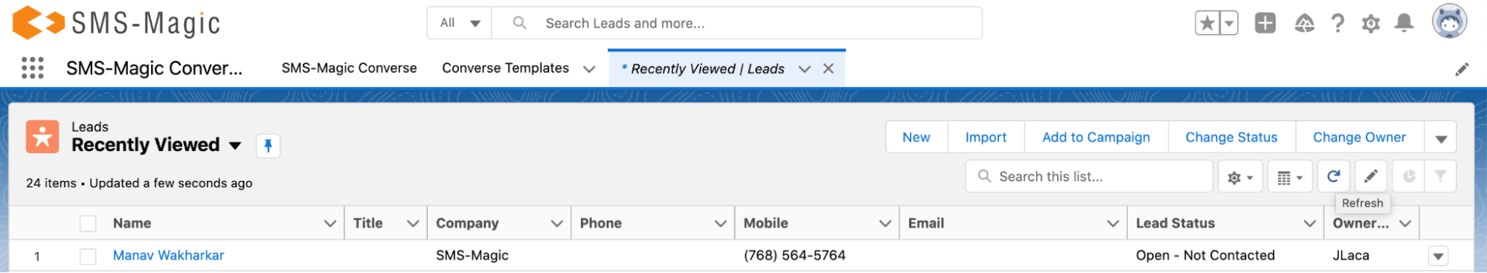The image size is (1487, 273).
Task: Pin the Recently Viewed list view
Action: pos(268,145)
